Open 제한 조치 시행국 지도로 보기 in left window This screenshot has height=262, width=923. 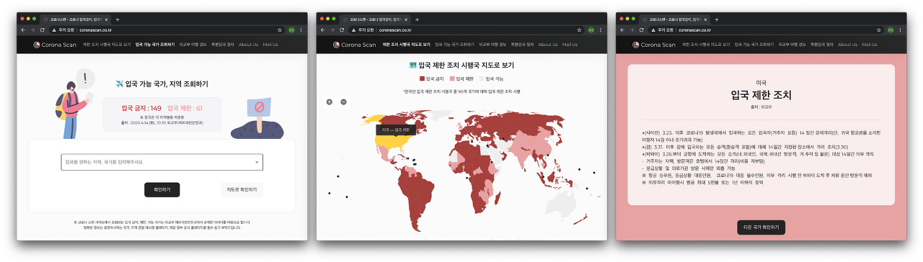[107, 45]
